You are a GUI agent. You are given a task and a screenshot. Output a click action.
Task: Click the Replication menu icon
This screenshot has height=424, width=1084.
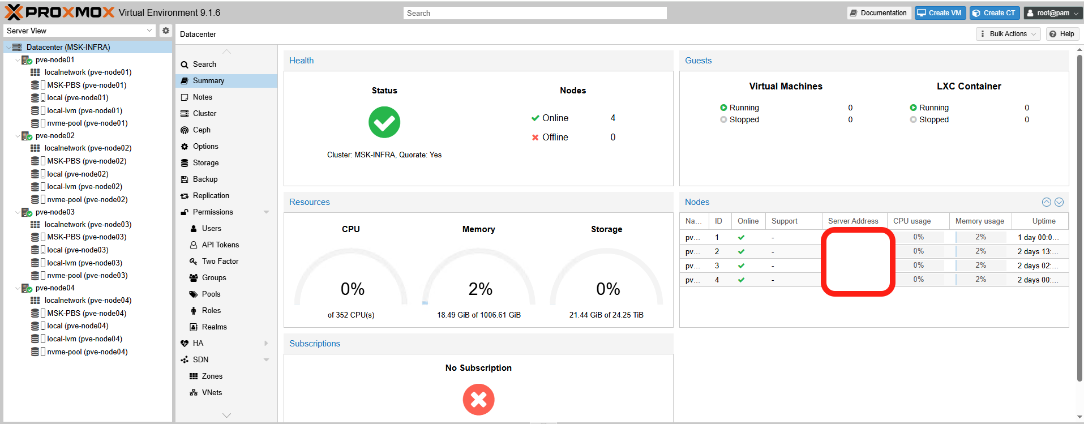point(185,196)
